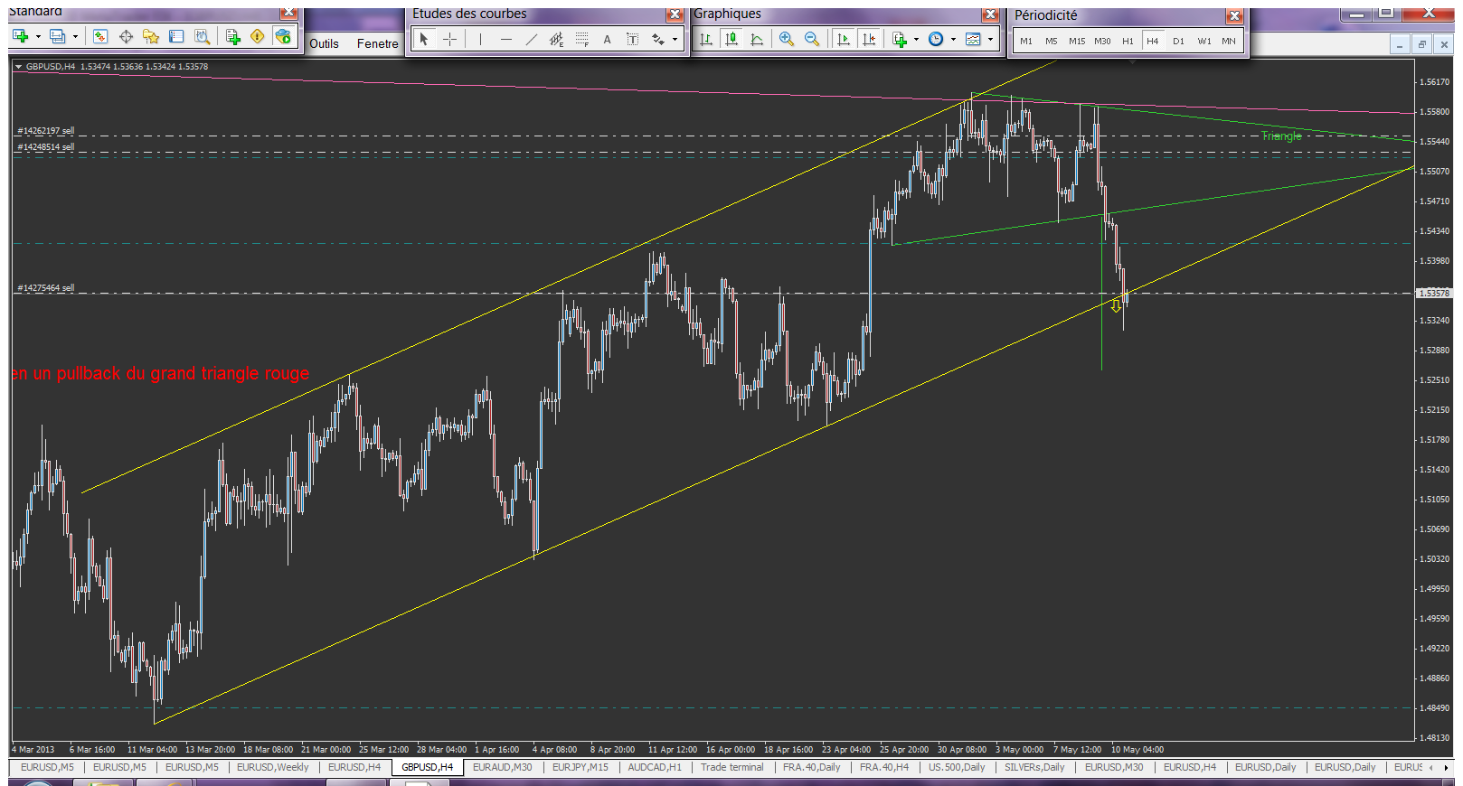Toggle the Chart Shift button
The image size is (1463, 786).
(869, 39)
